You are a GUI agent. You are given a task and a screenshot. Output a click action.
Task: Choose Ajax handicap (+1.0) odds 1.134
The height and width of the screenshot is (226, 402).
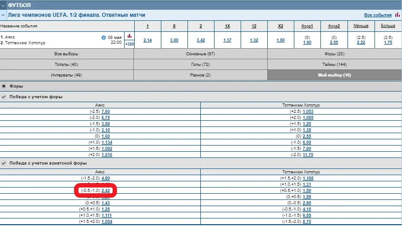(107, 142)
